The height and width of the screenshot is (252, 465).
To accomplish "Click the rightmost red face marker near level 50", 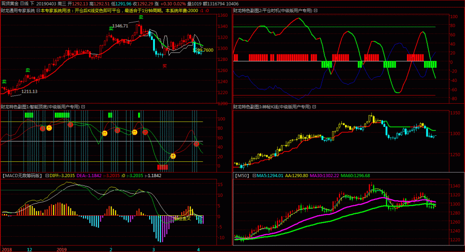I will point(196,144).
